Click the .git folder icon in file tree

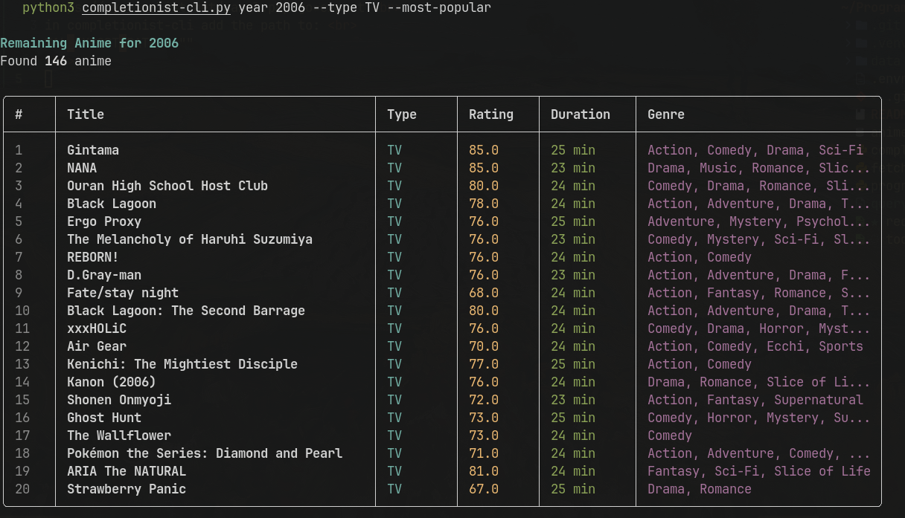pyautogui.click(x=862, y=25)
